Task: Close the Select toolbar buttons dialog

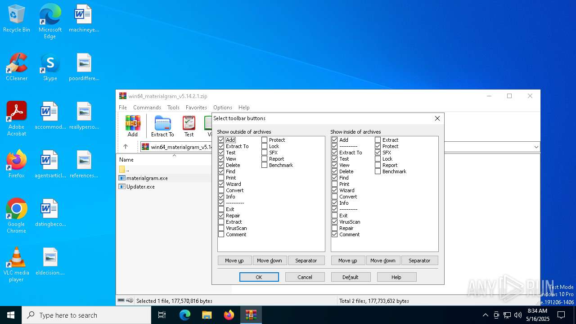Action: click(x=437, y=118)
